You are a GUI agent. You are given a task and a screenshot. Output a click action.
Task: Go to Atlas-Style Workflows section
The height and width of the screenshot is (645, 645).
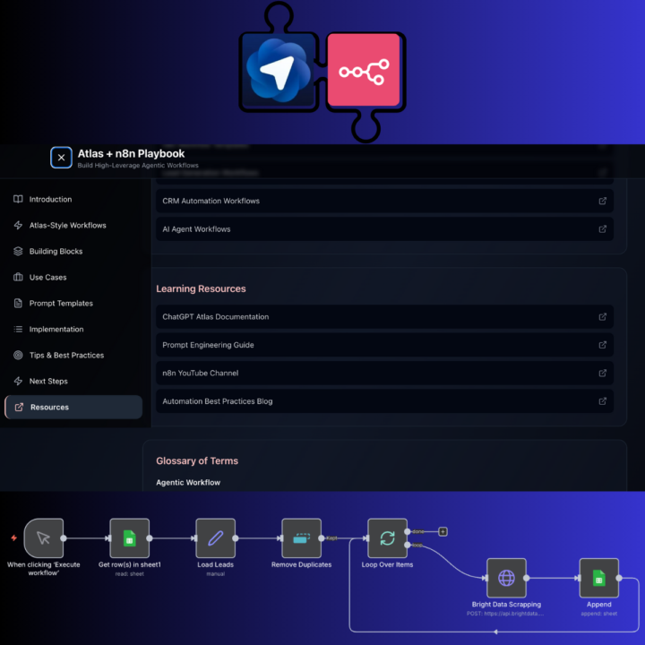67,226
